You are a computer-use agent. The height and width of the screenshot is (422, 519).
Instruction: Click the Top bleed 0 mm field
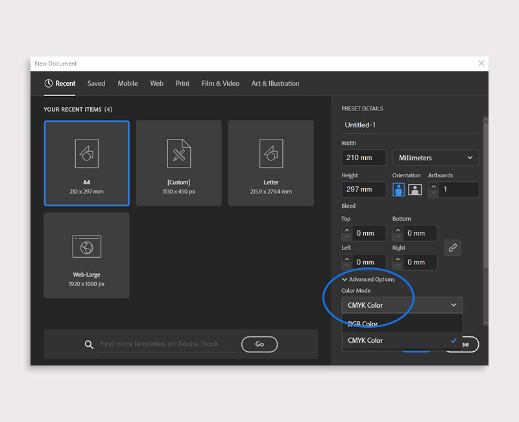coord(369,233)
